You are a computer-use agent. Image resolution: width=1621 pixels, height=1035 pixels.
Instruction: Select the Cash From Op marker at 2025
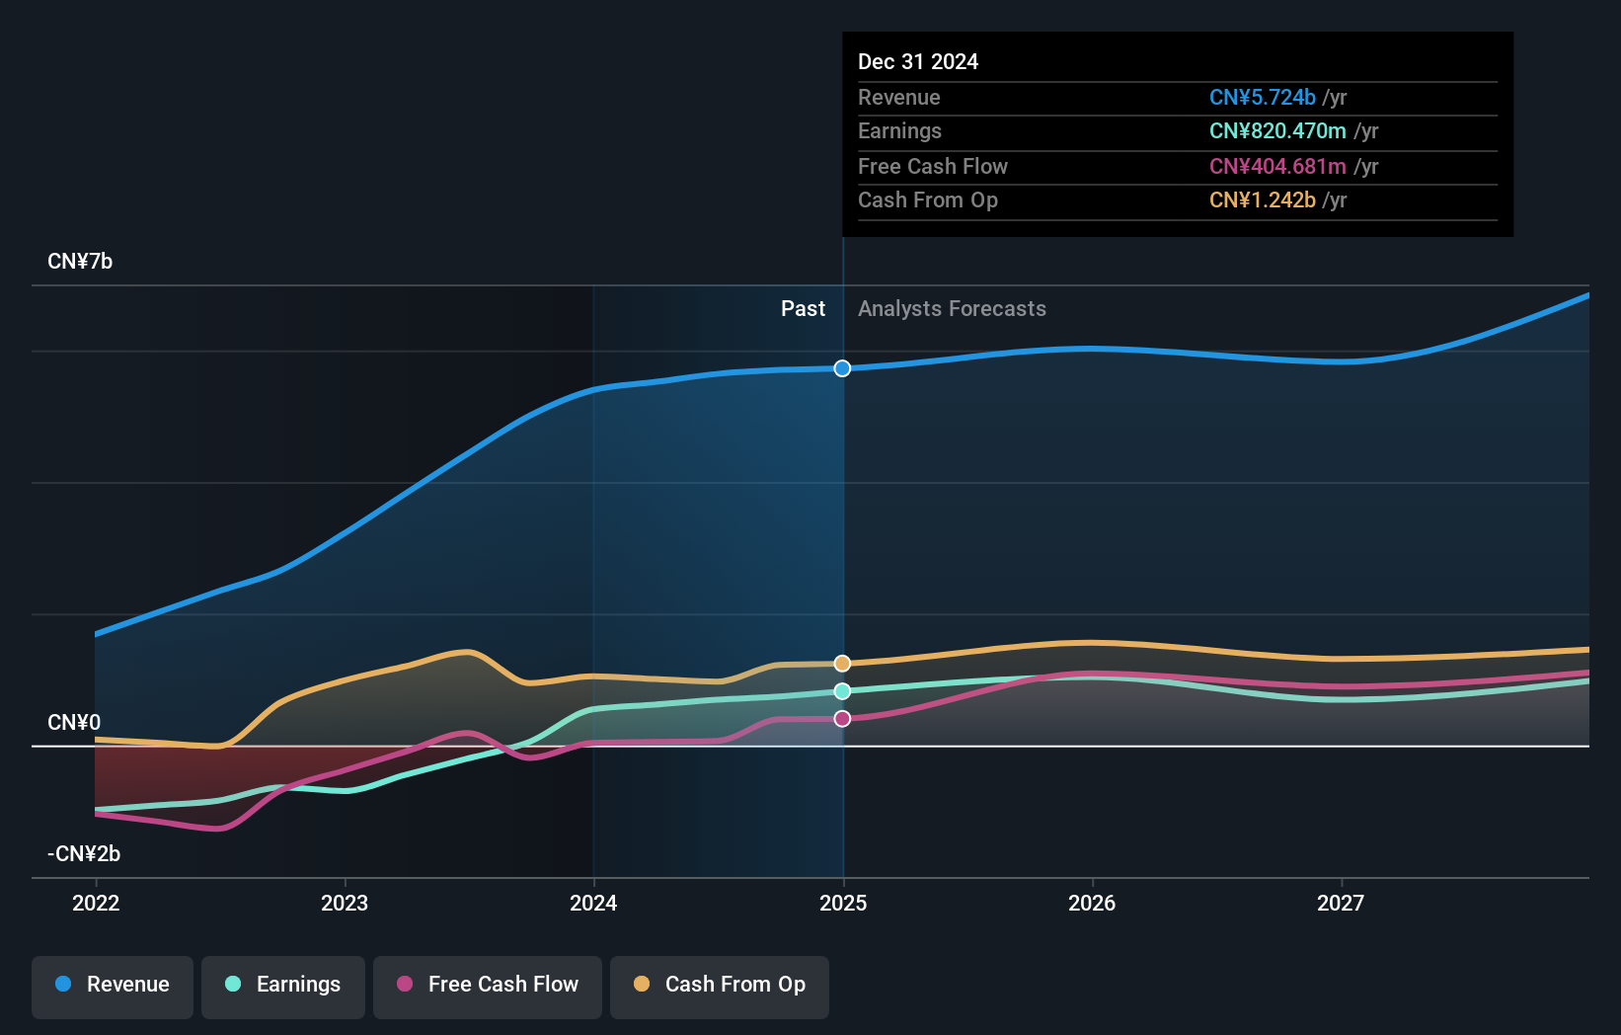click(842, 664)
